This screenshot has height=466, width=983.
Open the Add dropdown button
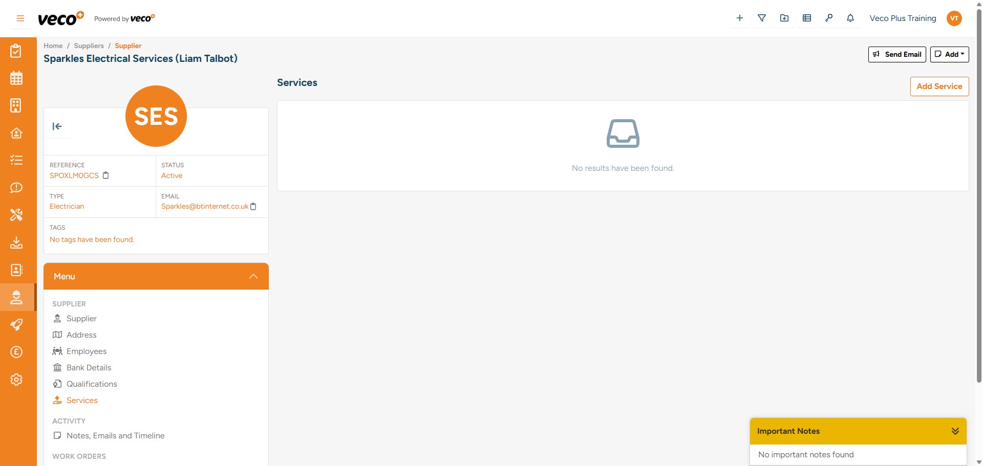949,54
